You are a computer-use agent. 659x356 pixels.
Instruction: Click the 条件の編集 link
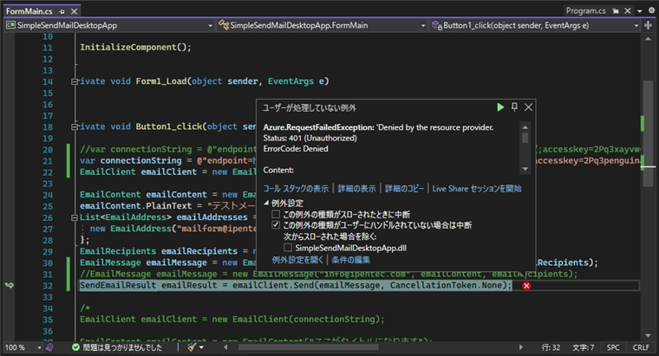tap(350, 260)
